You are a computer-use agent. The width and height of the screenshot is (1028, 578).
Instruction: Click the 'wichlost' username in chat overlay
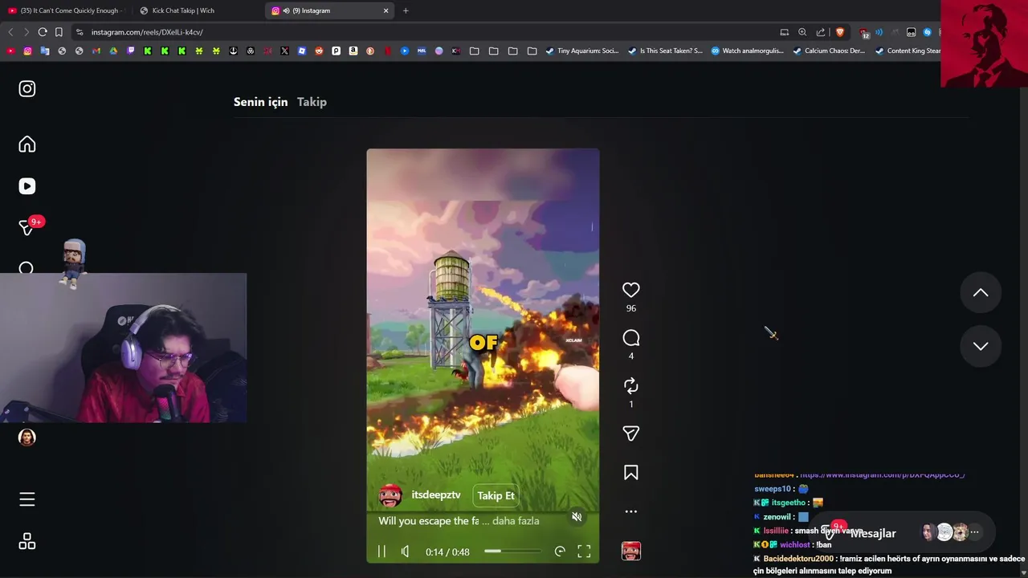click(795, 544)
